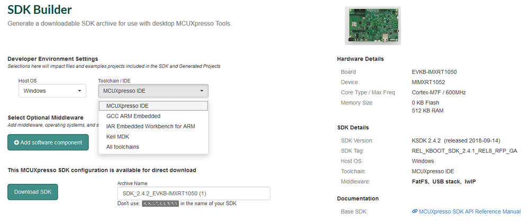Click SDK tag REL_KBOOT_SDK_2.4.1_REL8_RFP_GA
This screenshot has height=221, width=529.
coord(464,151)
